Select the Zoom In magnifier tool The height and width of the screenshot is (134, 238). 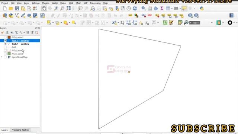(56, 8)
